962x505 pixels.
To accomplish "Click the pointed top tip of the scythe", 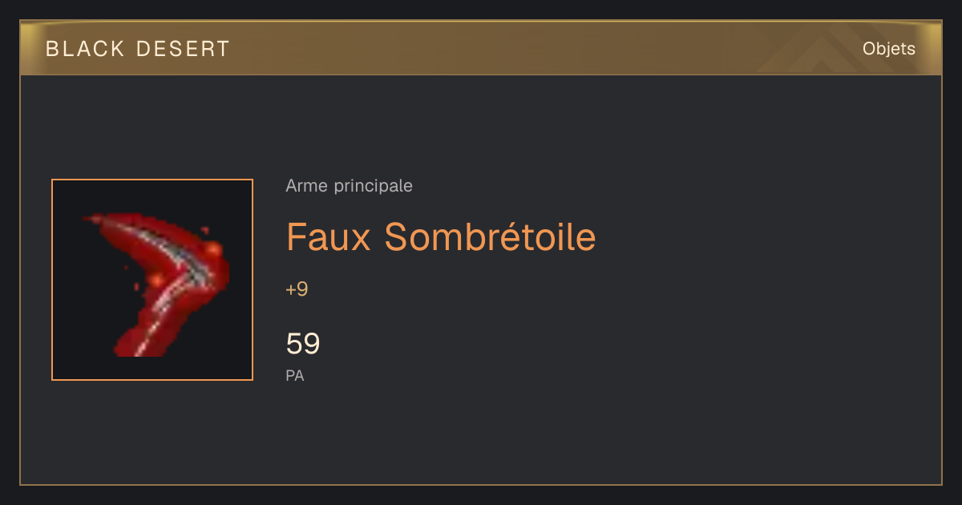I will pyautogui.click(x=91, y=218).
